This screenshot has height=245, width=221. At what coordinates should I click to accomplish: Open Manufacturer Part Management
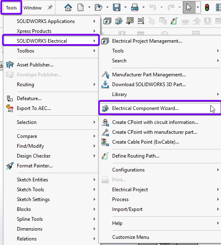pos(160,75)
